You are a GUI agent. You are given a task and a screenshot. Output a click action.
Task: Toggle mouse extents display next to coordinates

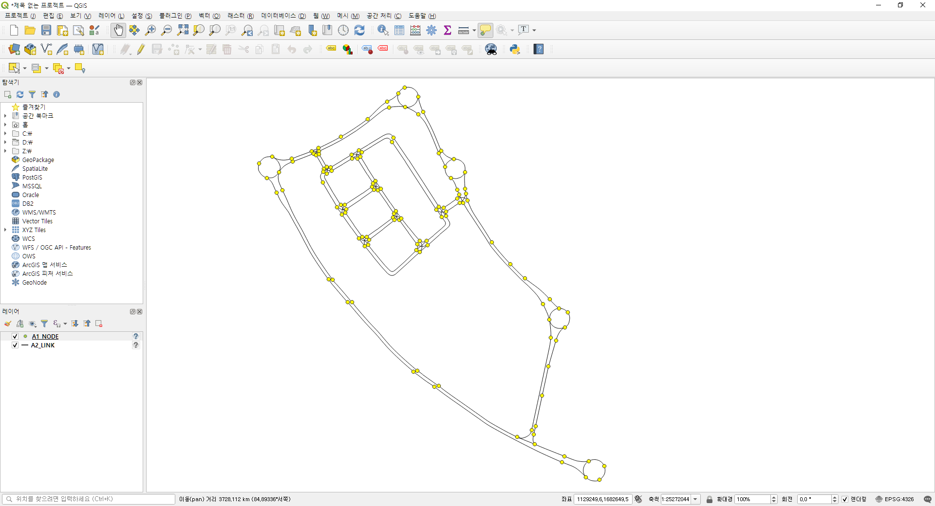[638, 499]
